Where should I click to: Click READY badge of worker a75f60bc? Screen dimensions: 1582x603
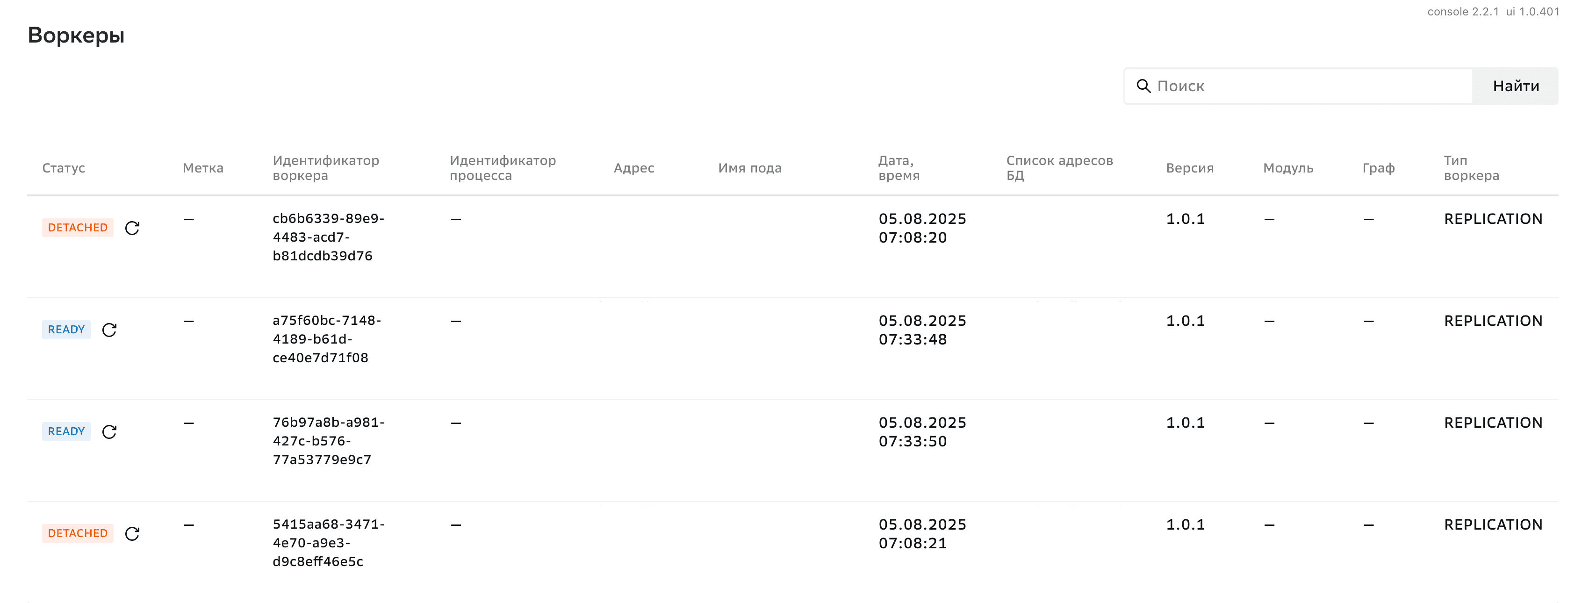(66, 330)
